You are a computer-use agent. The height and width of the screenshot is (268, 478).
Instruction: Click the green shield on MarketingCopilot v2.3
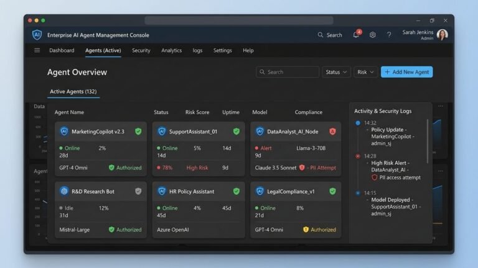pos(138,132)
